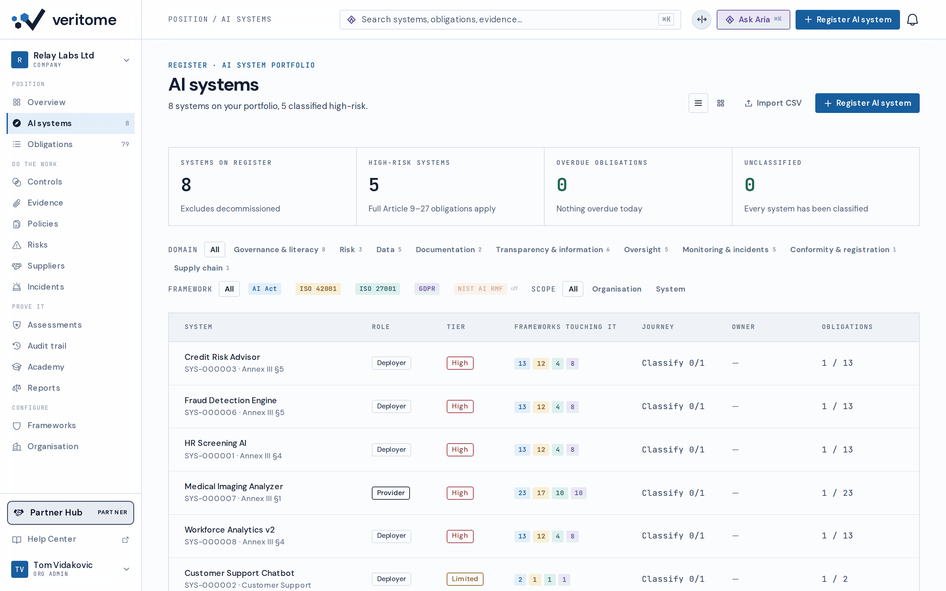The image size is (946, 591).
Task: Filter scope by Organisation
Action: pyautogui.click(x=617, y=289)
